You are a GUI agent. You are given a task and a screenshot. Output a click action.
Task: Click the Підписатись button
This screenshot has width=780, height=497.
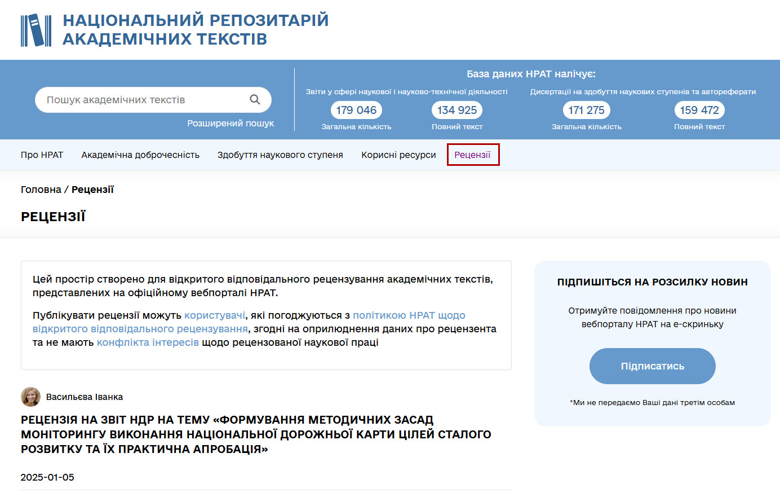click(x=653, y=366)
